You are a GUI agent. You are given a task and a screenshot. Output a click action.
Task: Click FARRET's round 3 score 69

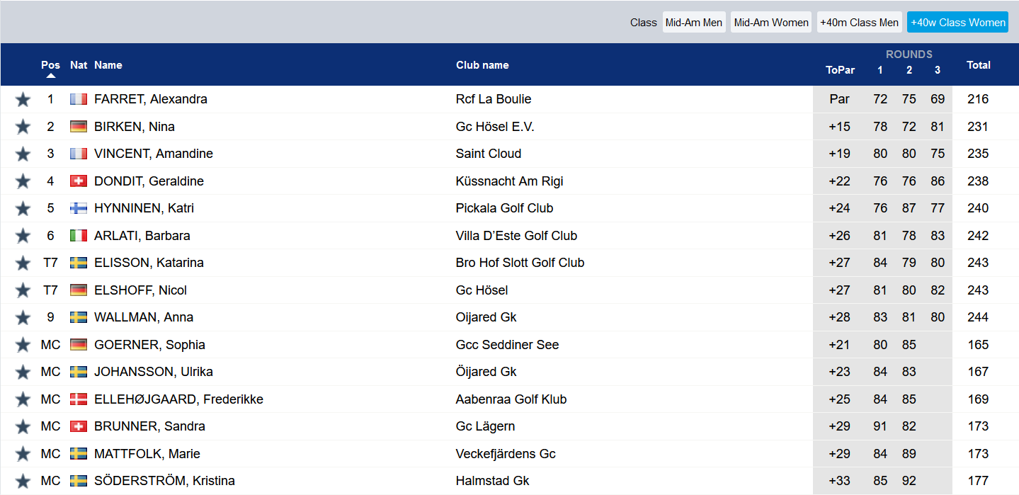tap(938, 99)
